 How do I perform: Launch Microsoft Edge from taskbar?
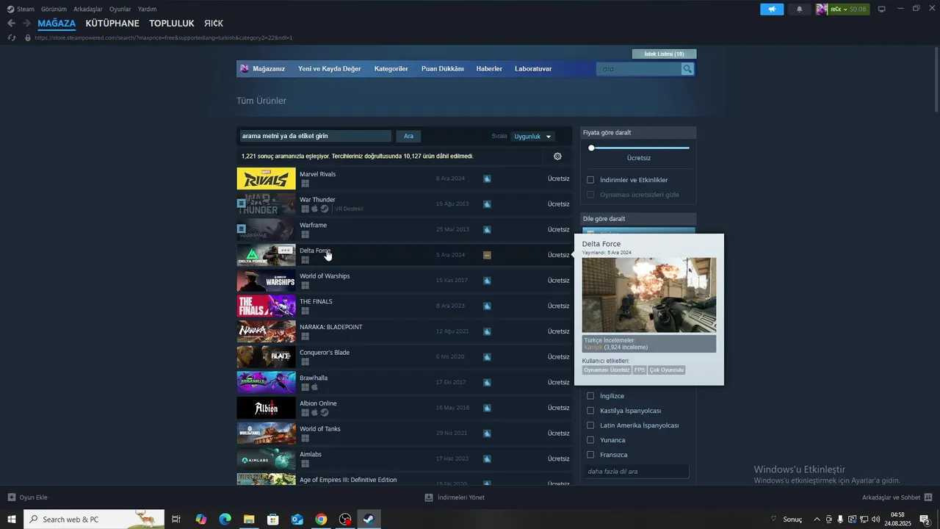[225, 519]
